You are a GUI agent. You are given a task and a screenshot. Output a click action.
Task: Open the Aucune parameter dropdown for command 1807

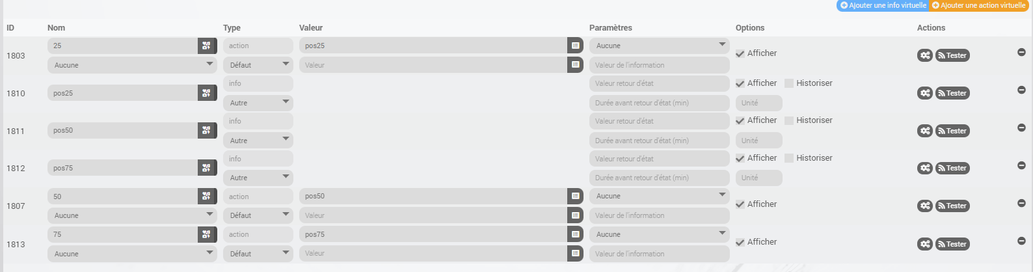[659, 196]
